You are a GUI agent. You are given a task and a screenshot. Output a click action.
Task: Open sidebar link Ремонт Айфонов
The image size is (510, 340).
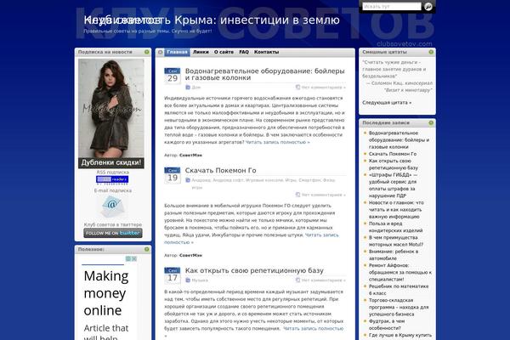[400, 272]
